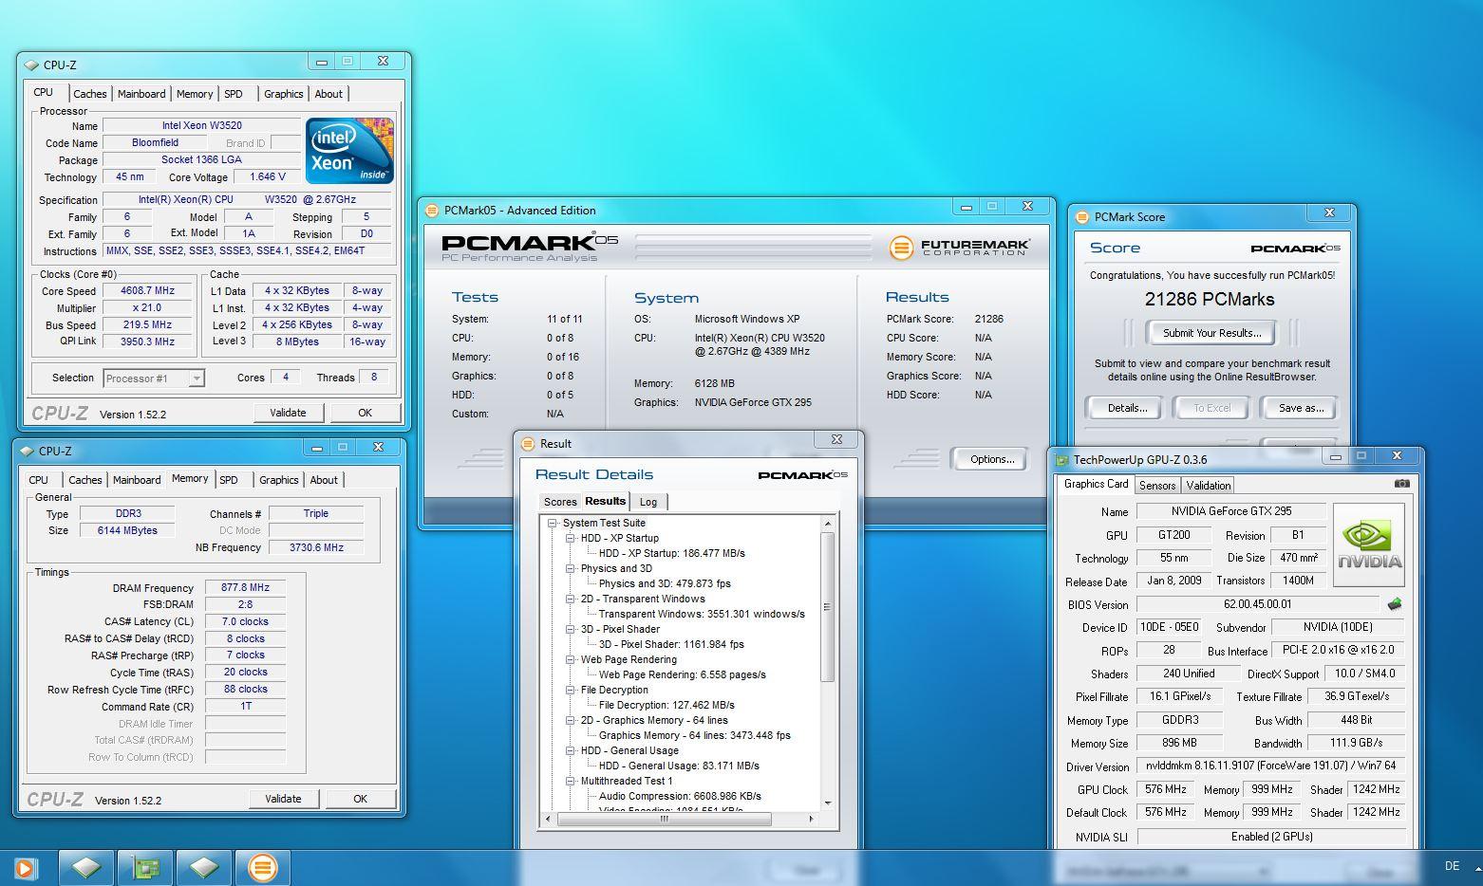The height and width of the screenshot is (886, 1483).
Task: Open the GPU-Z taskbar button
Action: coord(145,867)
